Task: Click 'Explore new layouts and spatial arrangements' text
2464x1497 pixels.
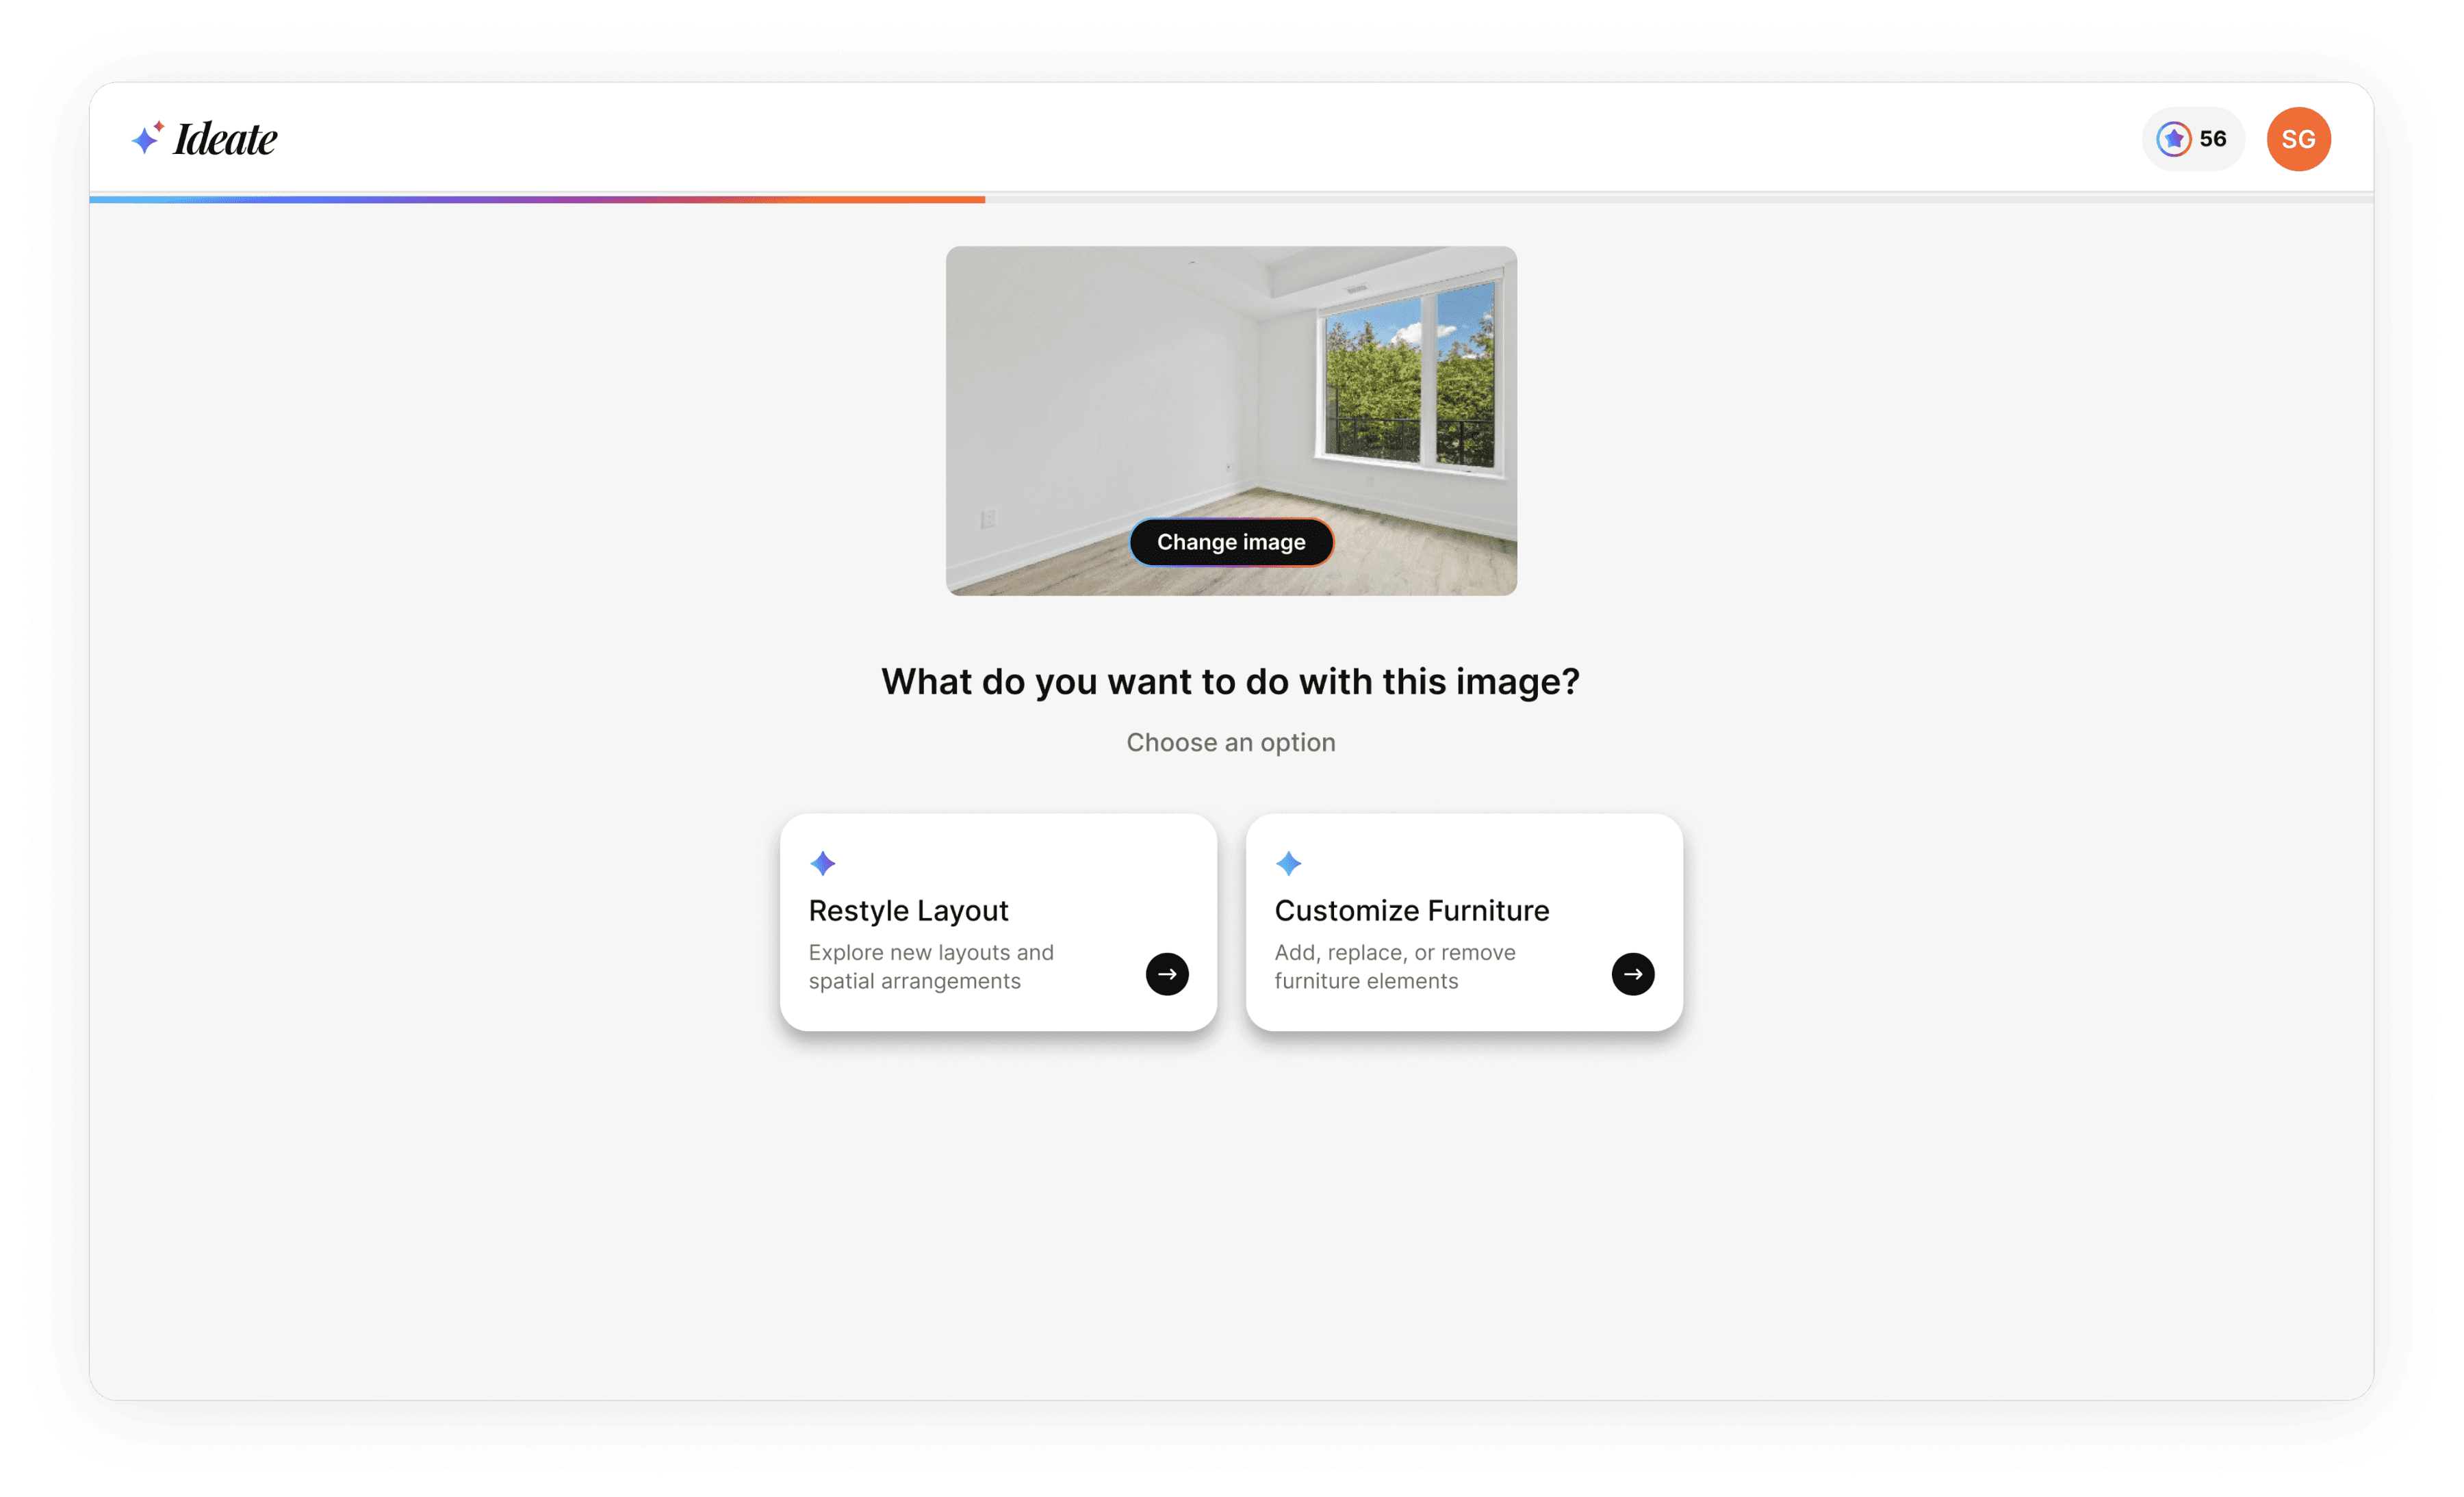Action: click(930, 966)
